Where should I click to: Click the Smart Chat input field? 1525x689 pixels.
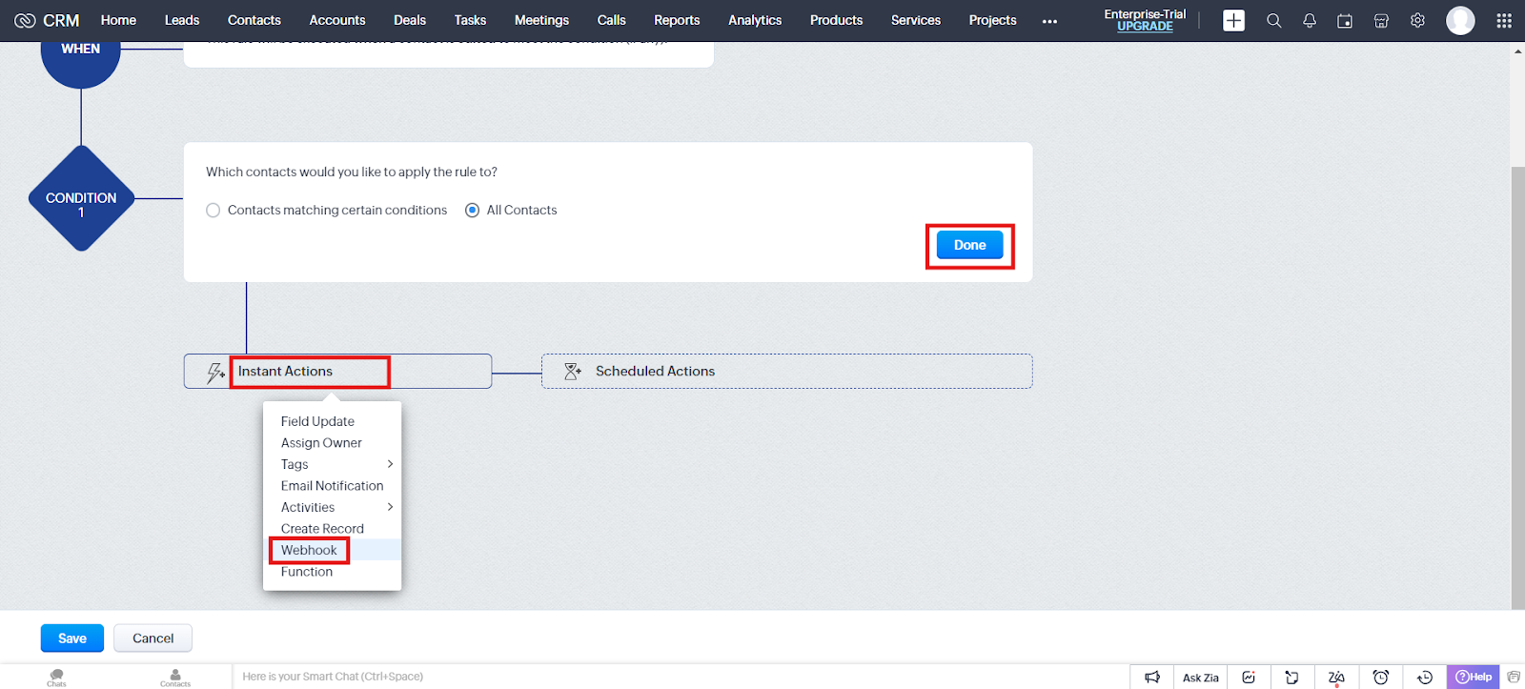[x=681, y=677]
